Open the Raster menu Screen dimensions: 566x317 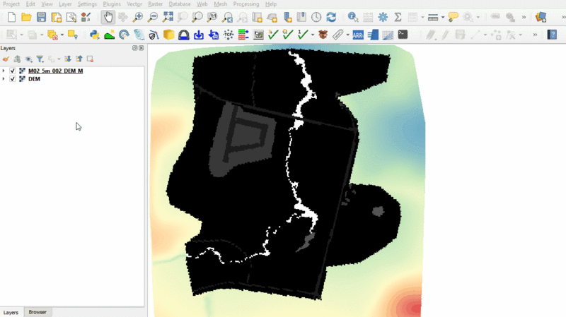pyautogui.click(x=155, y=4)
